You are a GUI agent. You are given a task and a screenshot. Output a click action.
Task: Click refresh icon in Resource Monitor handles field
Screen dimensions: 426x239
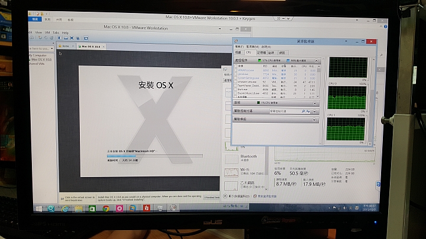pos(308,111)
